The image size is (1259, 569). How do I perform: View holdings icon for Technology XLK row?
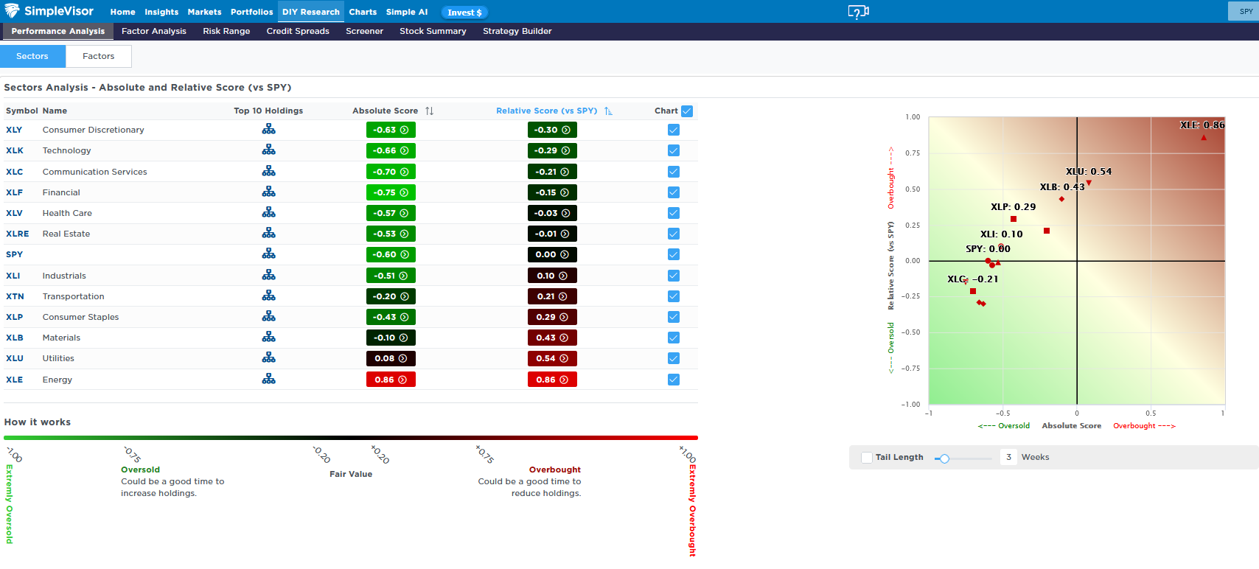pyautogui.click(x=268, y=150)
